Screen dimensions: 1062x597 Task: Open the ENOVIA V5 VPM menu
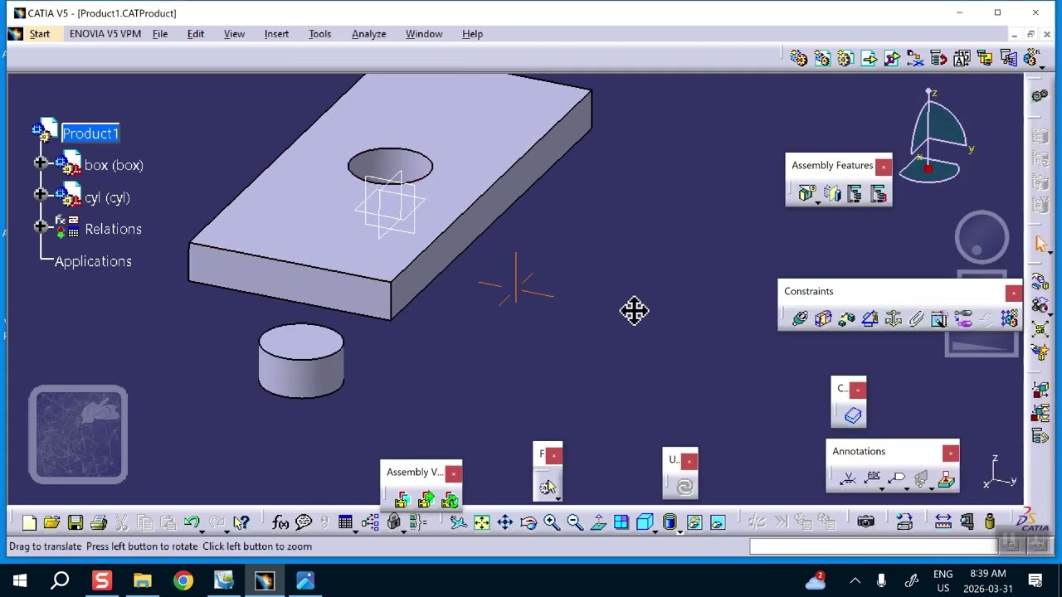(x=105, y=34)
